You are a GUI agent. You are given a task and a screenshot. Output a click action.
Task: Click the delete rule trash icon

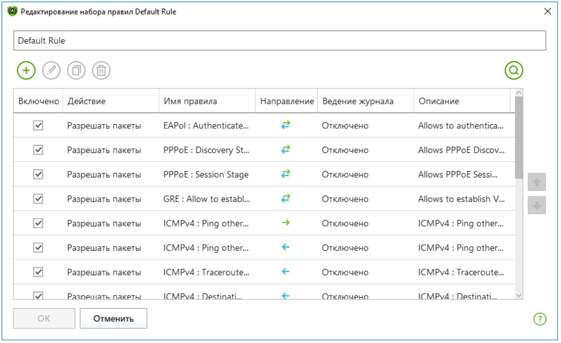point(101,70)
